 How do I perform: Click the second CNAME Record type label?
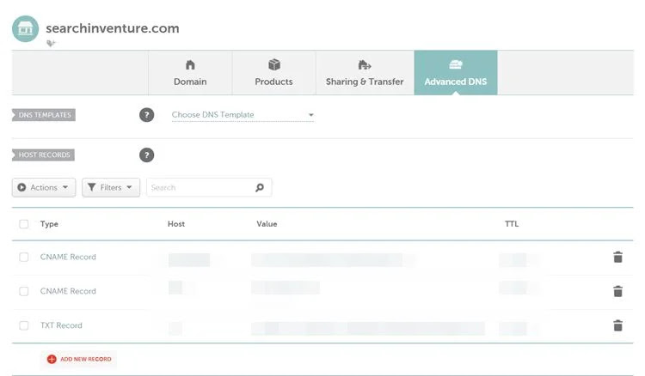pos(68,291)
